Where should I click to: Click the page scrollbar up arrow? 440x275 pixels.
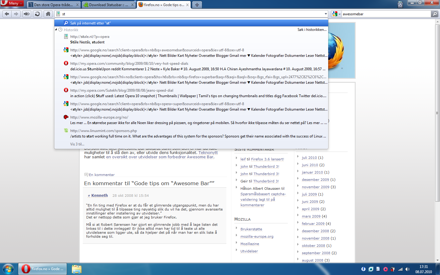438,22
